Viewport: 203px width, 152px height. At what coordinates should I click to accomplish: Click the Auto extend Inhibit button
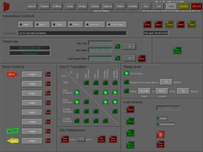[161, 135]
